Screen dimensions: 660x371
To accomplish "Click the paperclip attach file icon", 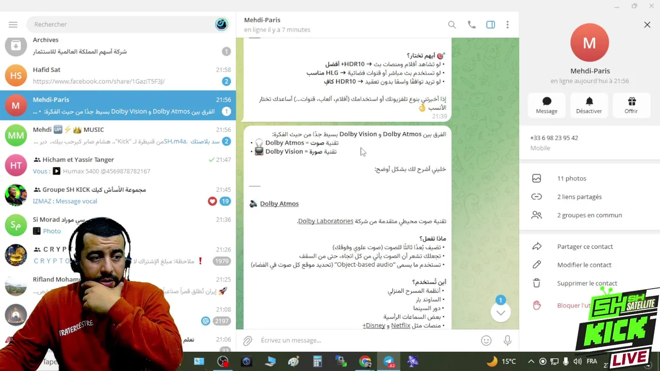I will 247,341.
